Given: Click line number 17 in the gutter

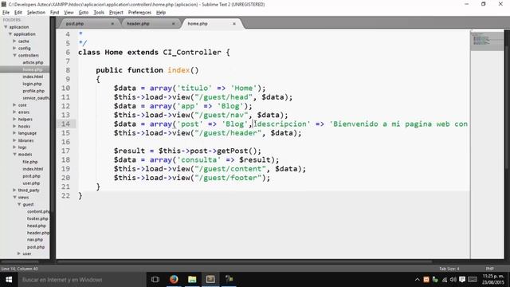Looking at the screenshot, I should (65, 151).
